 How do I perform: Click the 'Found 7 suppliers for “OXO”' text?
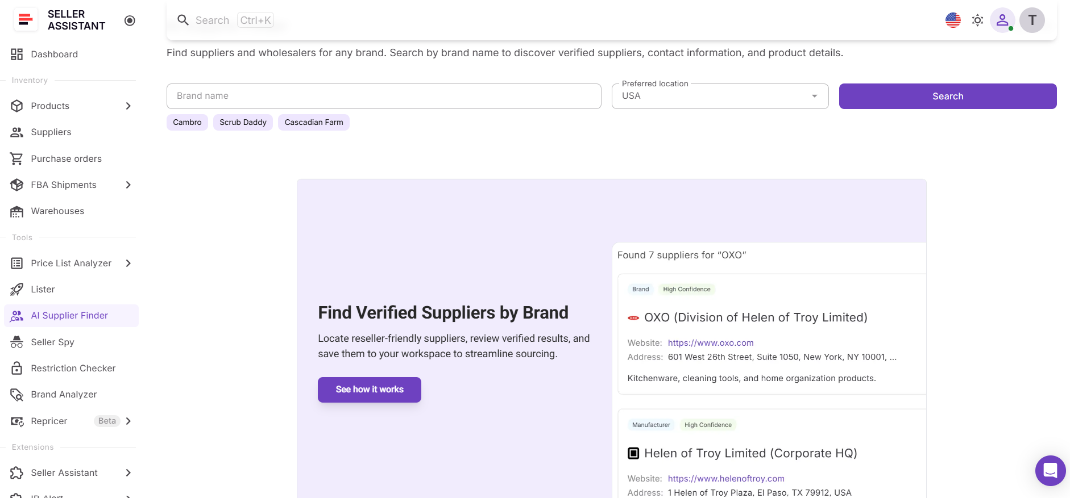click(x=682, y=255)
